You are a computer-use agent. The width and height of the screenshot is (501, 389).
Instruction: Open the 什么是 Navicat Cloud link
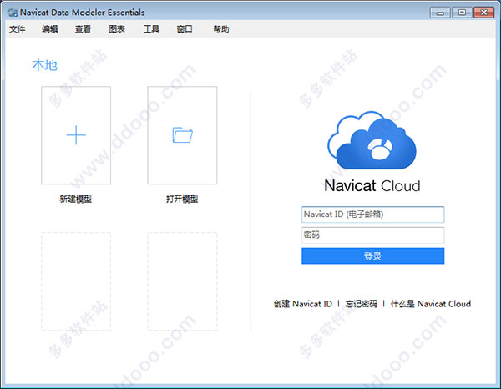(431, 304)
